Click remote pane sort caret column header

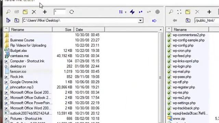[x=169, y=29]
